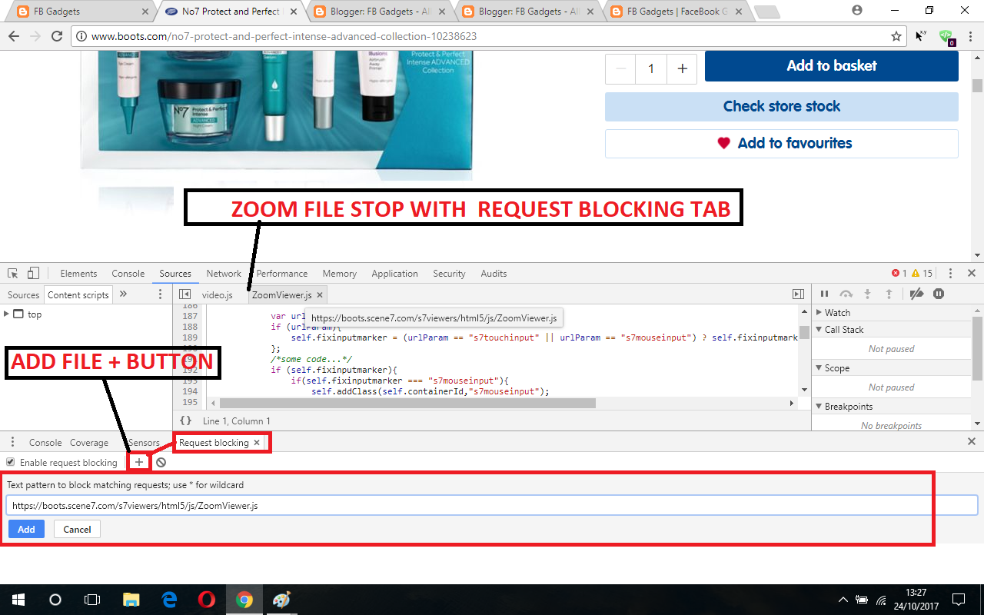Deactivate breakpoints icon

pos(916,294)
